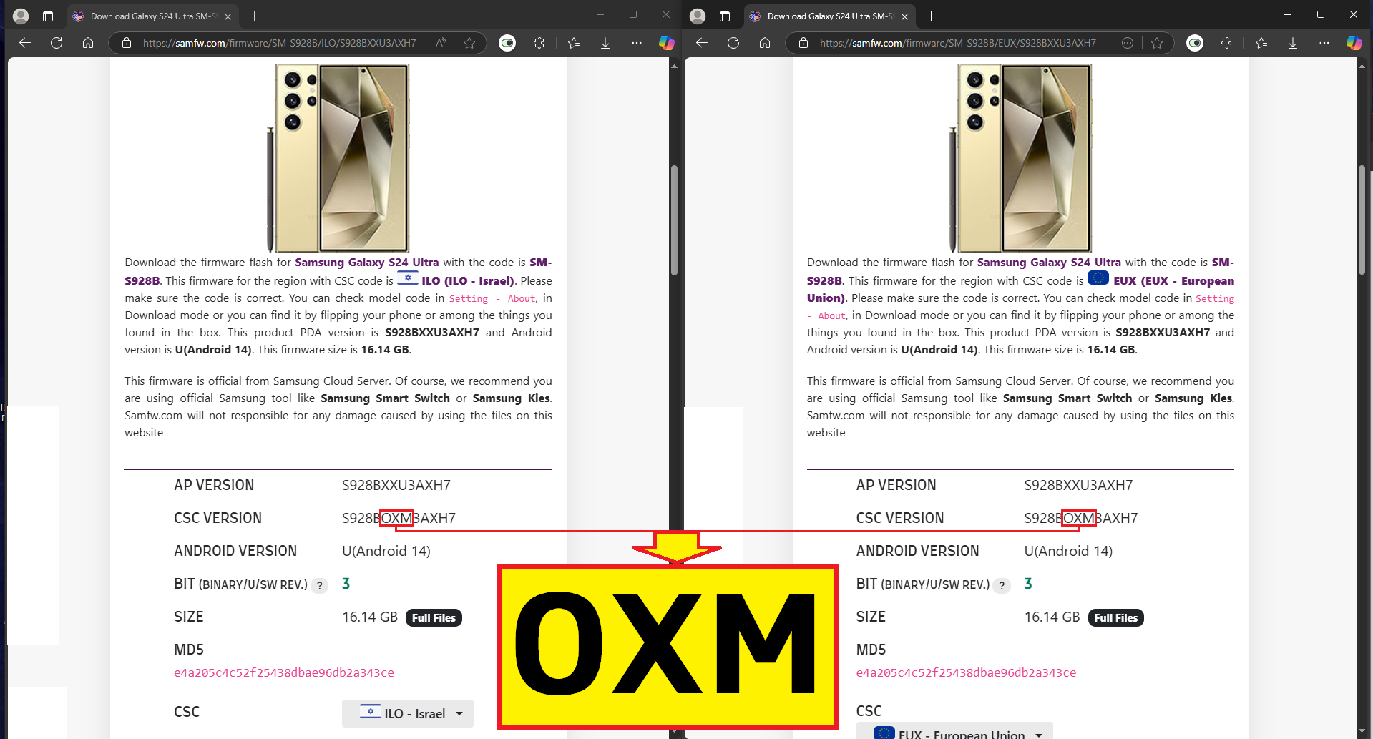Click BIT help question mark on EUX page
Viewport: 1373px width, 739px height.
pyautogui.click(x=1002, y=585)
